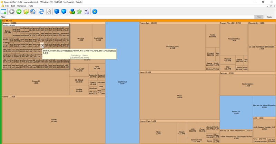Click the 'Program Files (x86) - 3.7GB' header
The image size is (276, 144).
tap(234, 23)
